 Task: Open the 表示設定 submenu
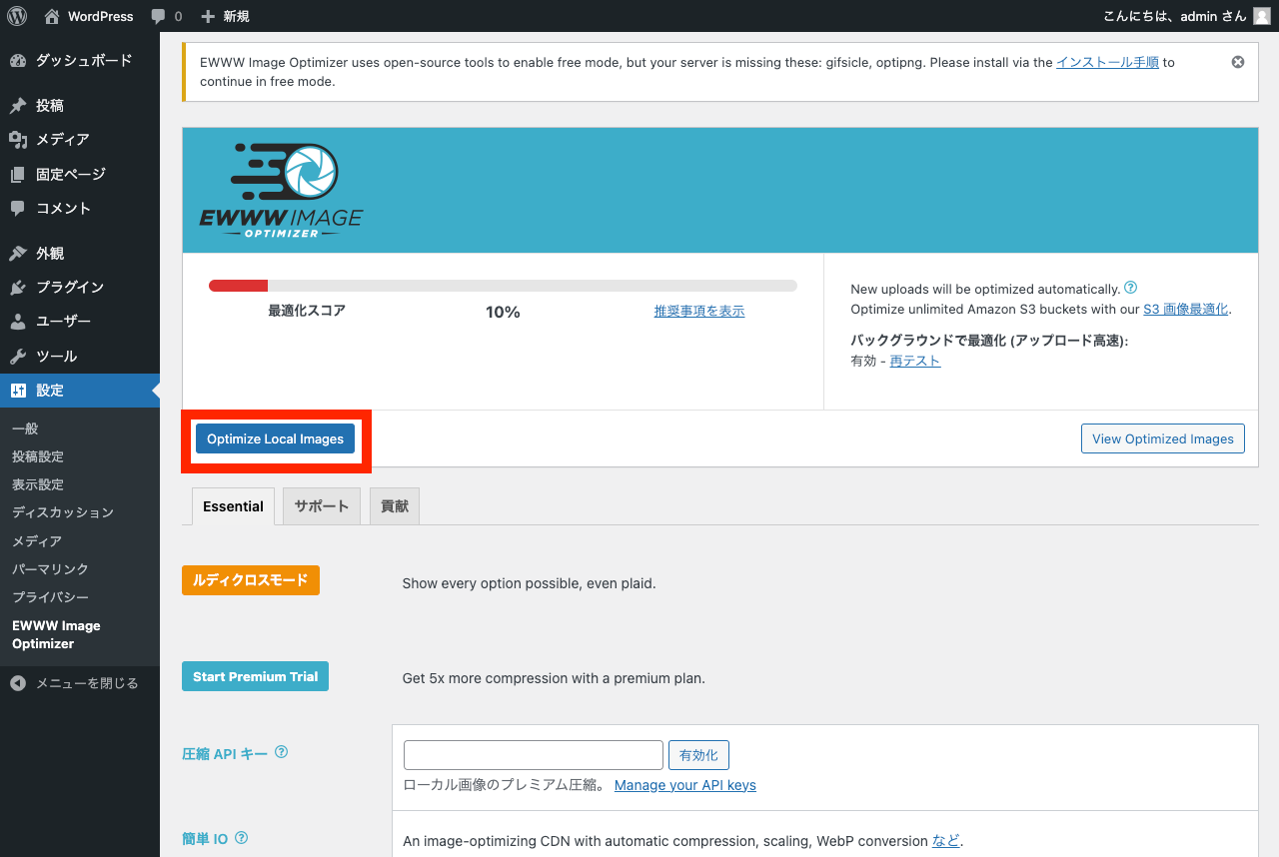click(38, 484)
